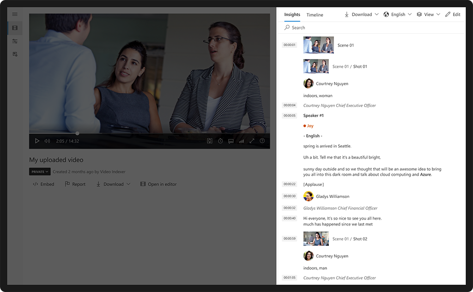Open the View menu in insights panel
Screen dimensions: 473x292
click(428, 14)
